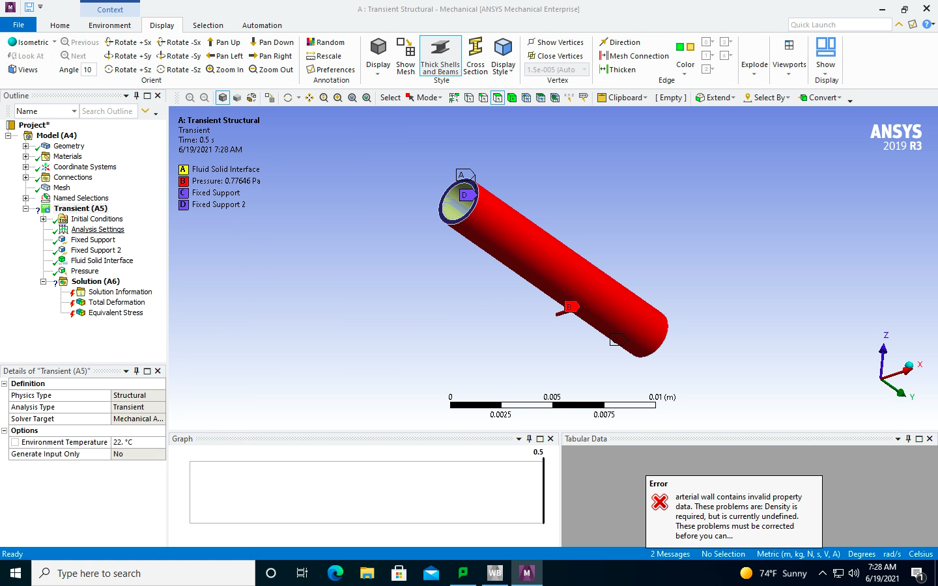
Task: Click the red Pressure legend color swatch
Action: point(184,181)
